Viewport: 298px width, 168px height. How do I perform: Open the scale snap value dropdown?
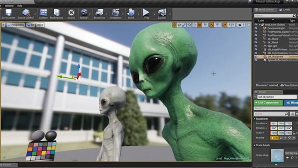point(231,25)
